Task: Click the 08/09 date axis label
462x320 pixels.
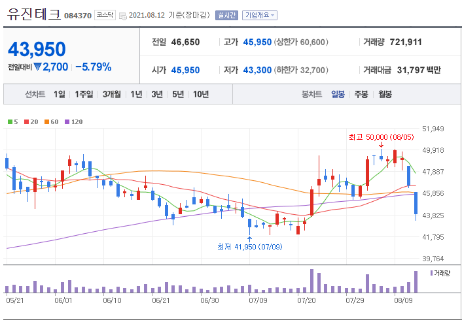Action: [403, 301]
